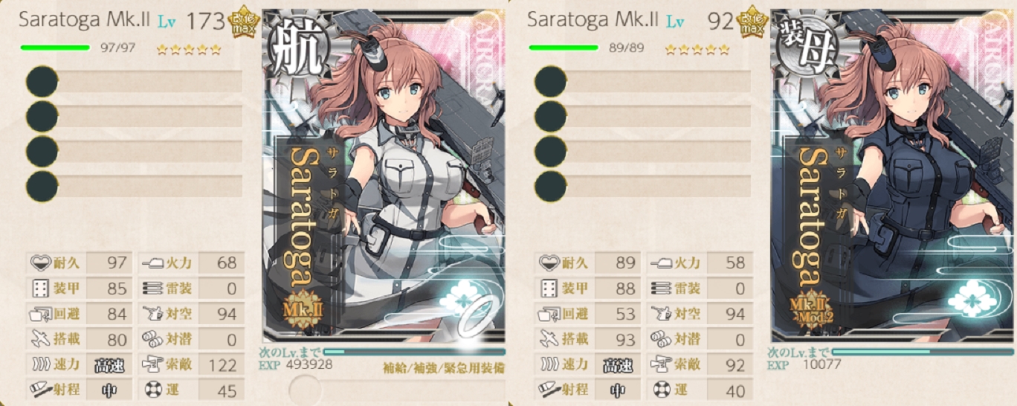Screen dimensions: 1017x406
Task: Select first empty equipment slot of left ship
Action: 135,81
